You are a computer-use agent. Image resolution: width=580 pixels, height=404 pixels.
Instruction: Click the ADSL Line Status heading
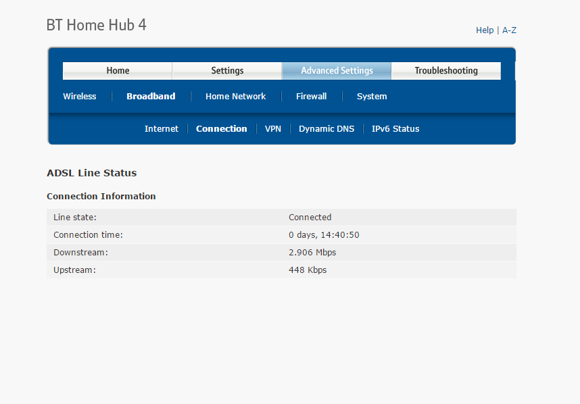click(x=92, y=173)
